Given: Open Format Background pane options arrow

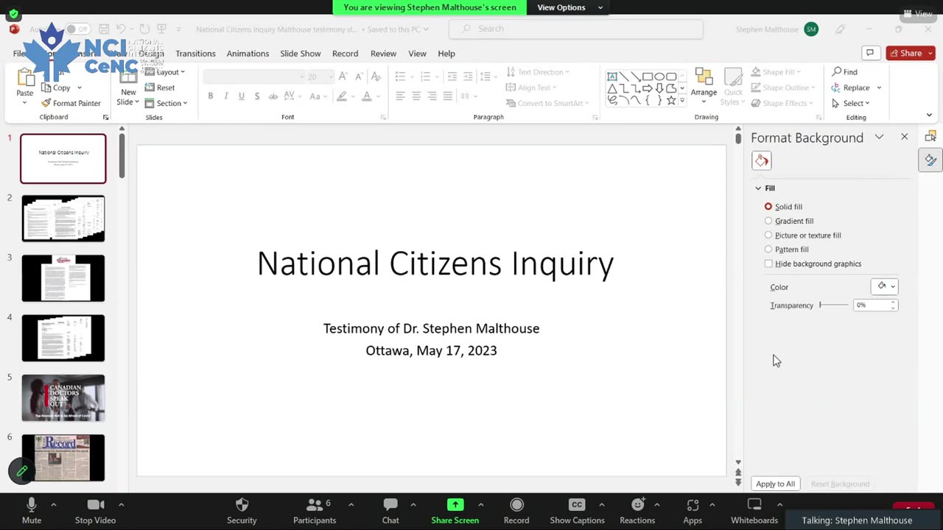Looking at the screenshot, I should (x=879, y=137).
